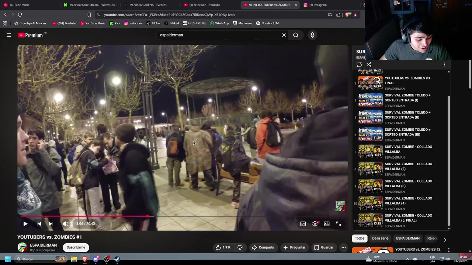Viewport: 472px width, 265px height.
Task: Open the Preguntar ask feature
Action: point(294,247)
